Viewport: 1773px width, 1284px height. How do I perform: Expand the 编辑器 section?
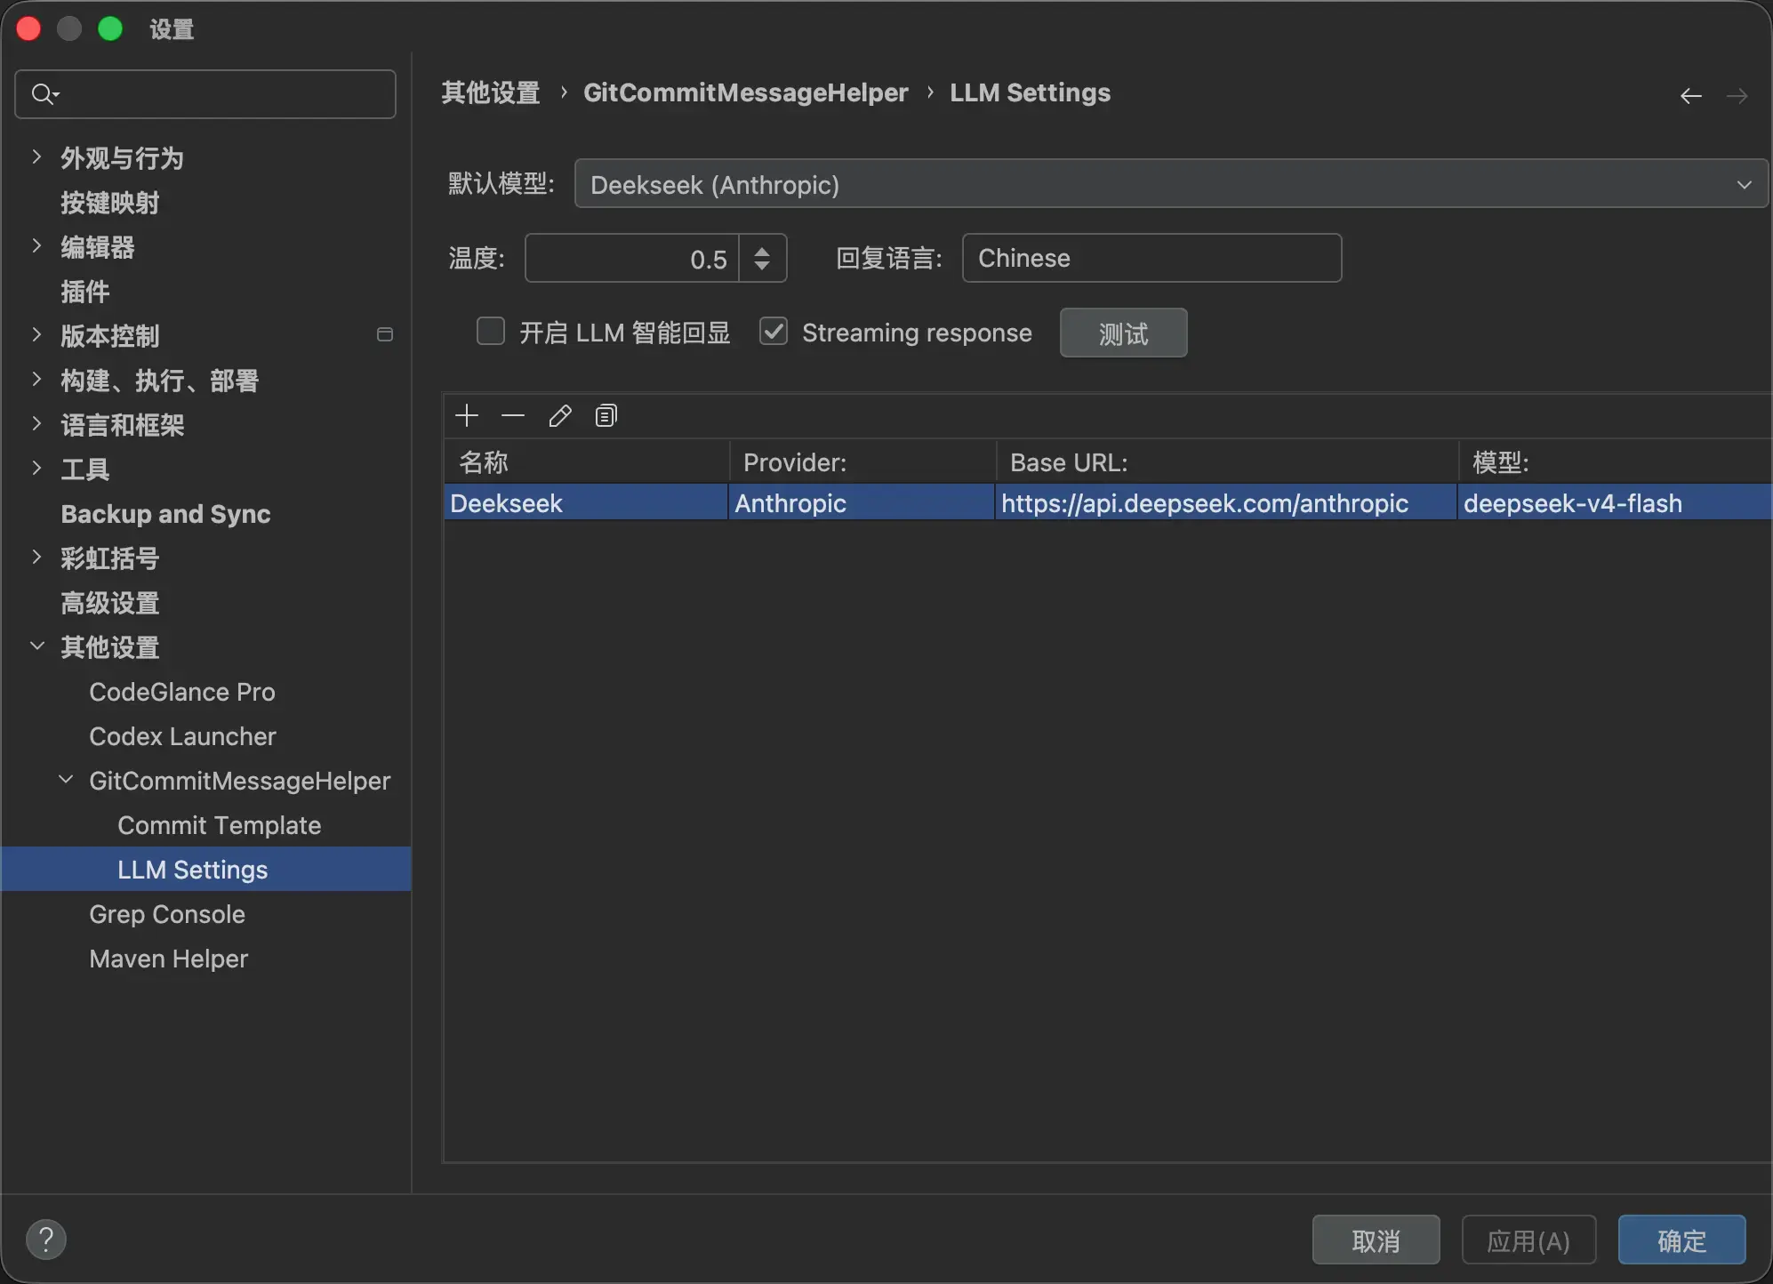36,246
